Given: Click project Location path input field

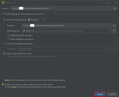Looking at the screenshot, I should point(64,8).
